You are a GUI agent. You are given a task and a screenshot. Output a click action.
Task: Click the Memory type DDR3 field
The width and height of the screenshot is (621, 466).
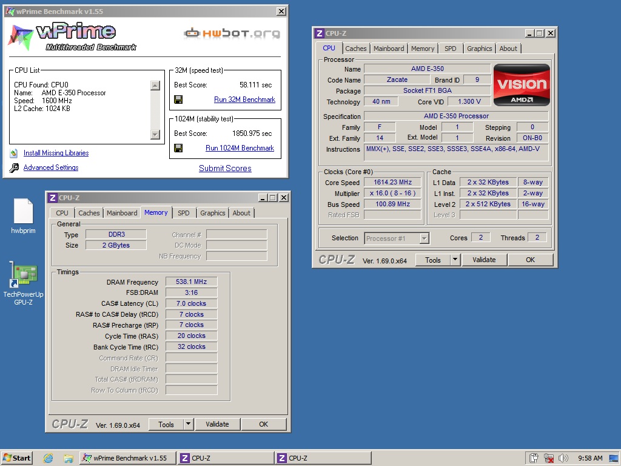pyautogui.click(x=116, y=235)
